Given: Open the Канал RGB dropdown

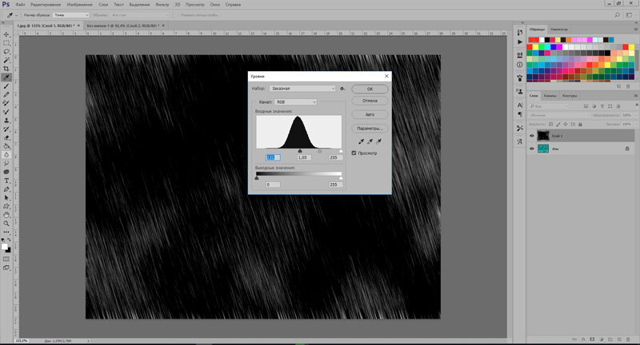Looking at the screenshot, I should point(295,102).
